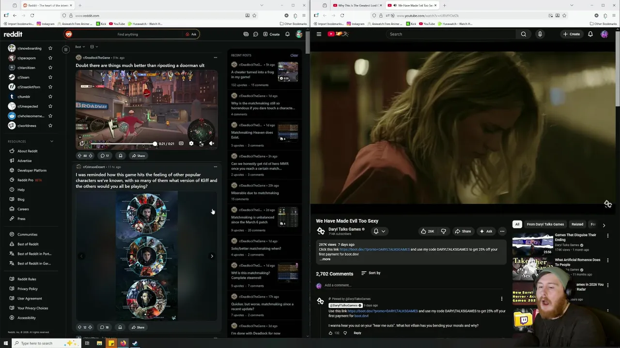Click the Reddit logo
This screenshot has width=620, height=348.
point(13,34)
